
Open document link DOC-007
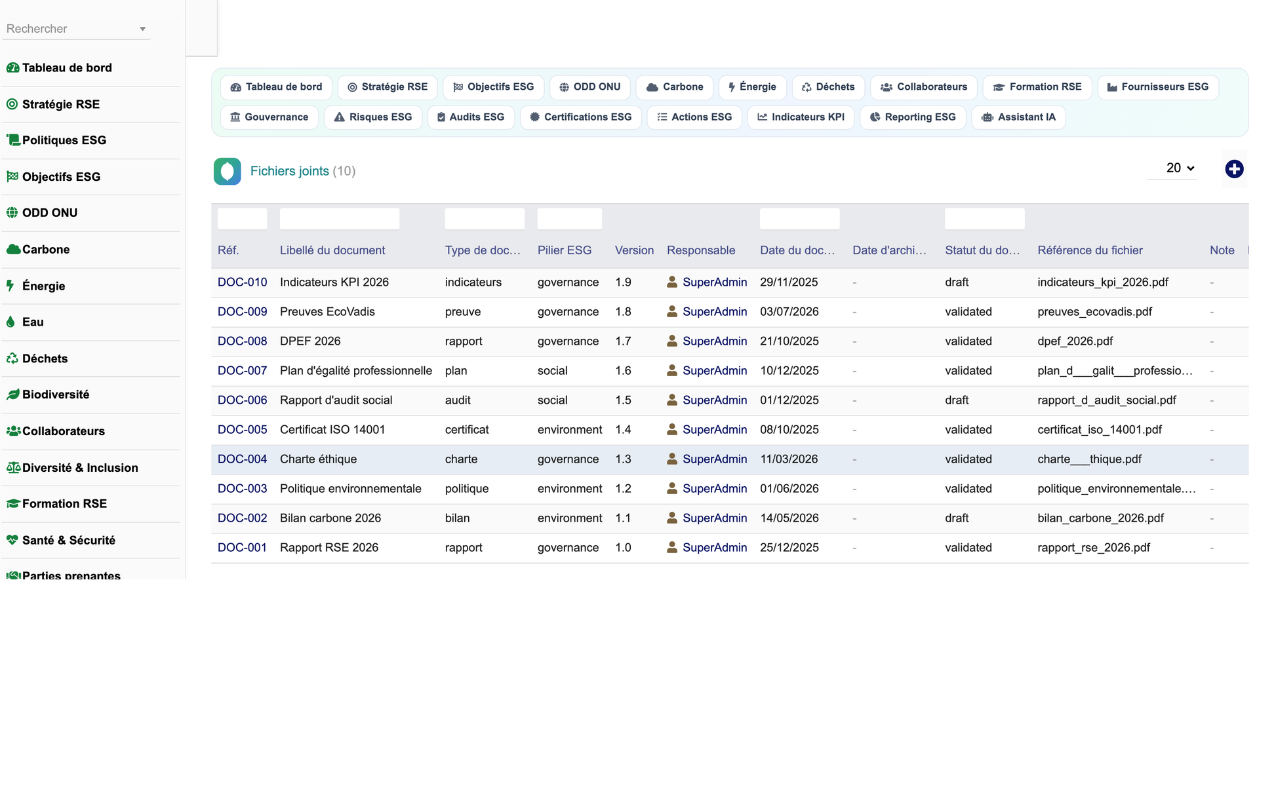pos(242,371)
